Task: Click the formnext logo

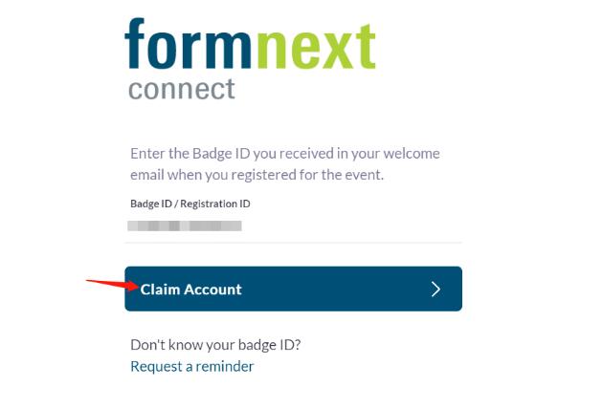Action: (x=249, y=59)
